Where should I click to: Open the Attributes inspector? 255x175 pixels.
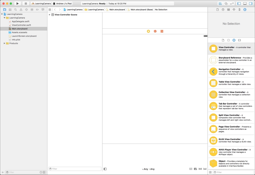tap(234, 9)
